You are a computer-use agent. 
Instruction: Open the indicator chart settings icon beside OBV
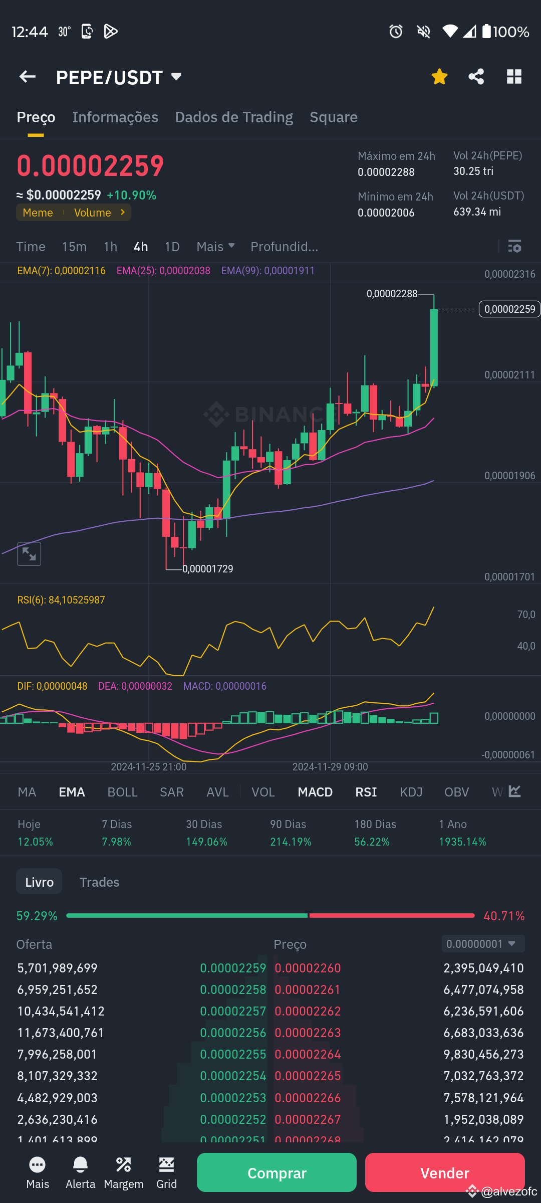click(515, 791)
